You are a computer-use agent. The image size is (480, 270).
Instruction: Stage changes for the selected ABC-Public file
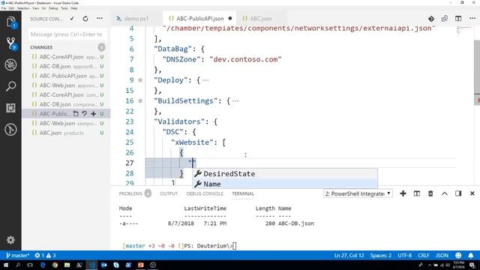point(93,114)
